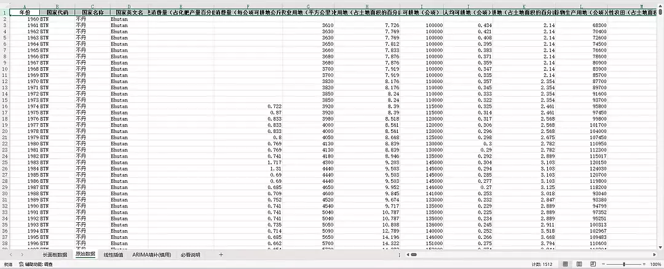The height and width of the screenshot is (269, 664).
Task: Switch to Normal view icon
Action: [x=565, y=264]
